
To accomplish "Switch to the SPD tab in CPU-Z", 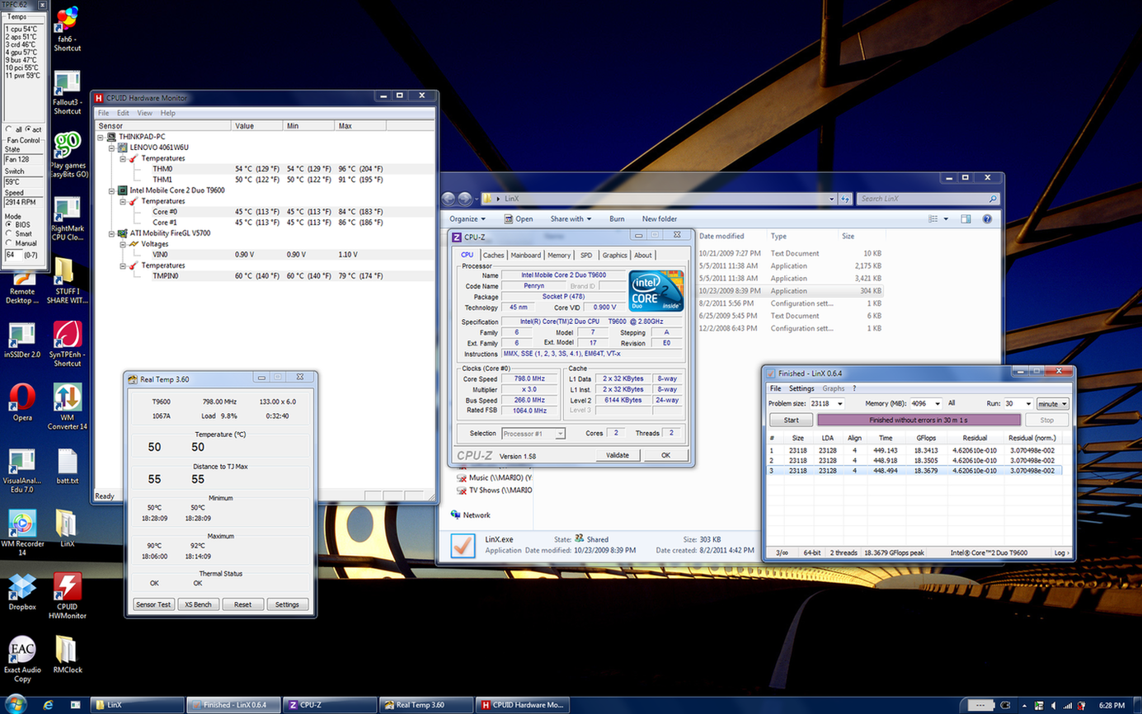I will pyautogui.click(x=586, y=256).
